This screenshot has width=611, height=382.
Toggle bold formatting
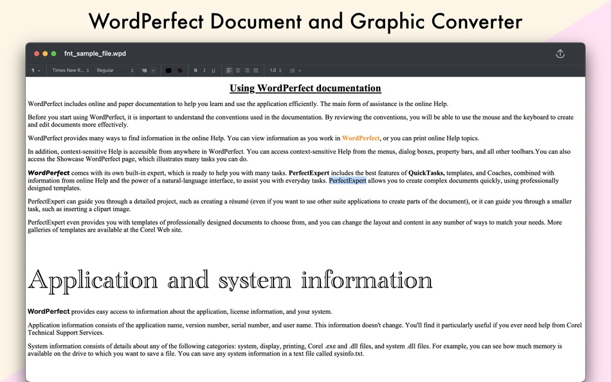click(196, 71)
